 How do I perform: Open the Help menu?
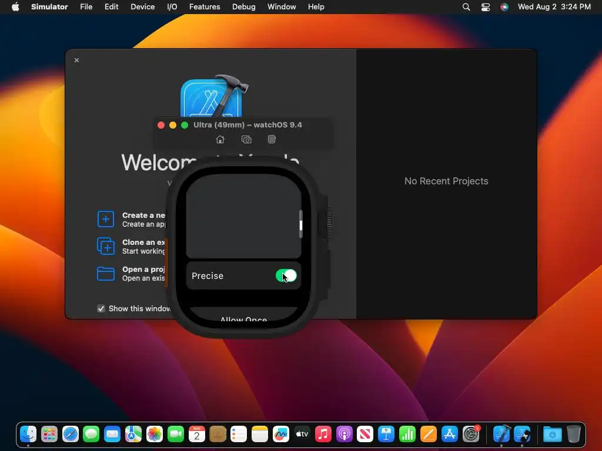click(x=316, y=7)
